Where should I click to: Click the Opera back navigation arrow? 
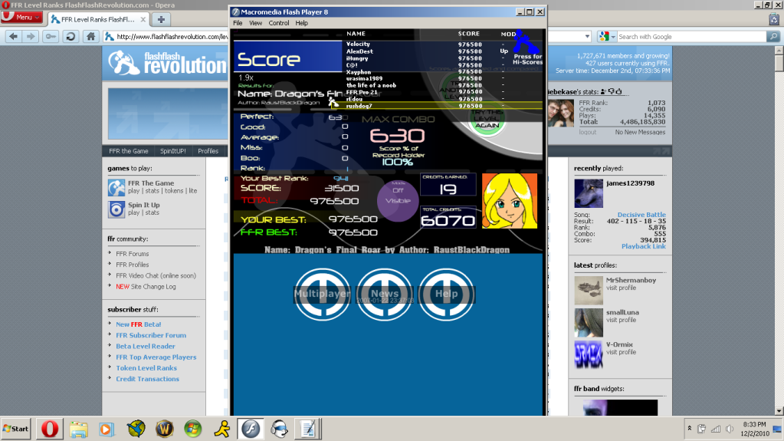pos(13,36)
